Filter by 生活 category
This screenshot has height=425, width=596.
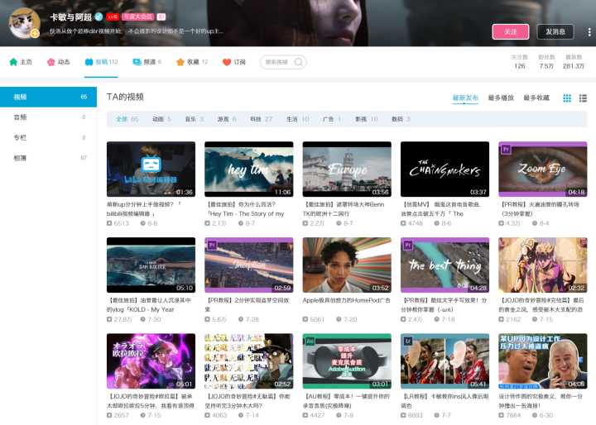[x=298, y=119]
